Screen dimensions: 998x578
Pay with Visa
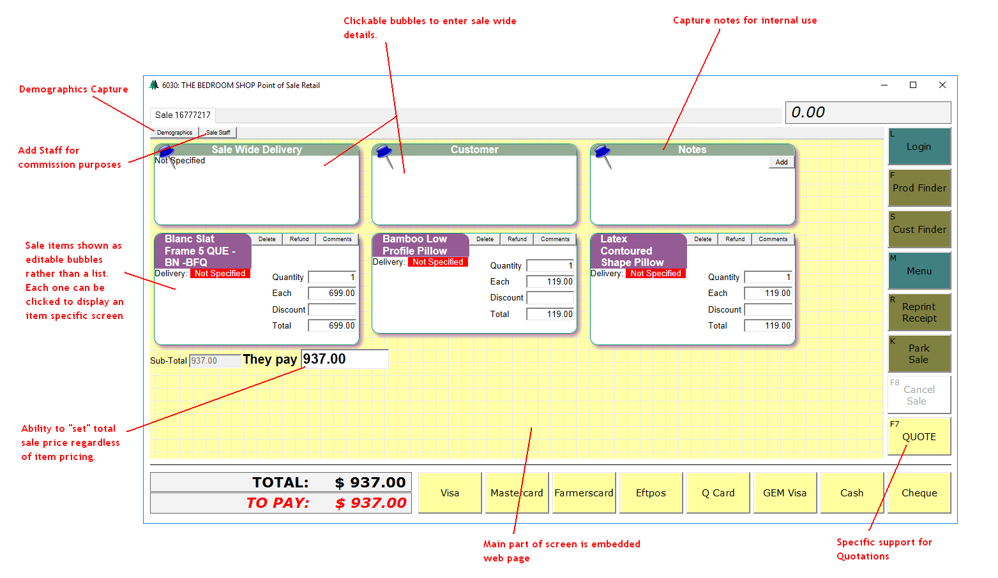coord(450,493)
